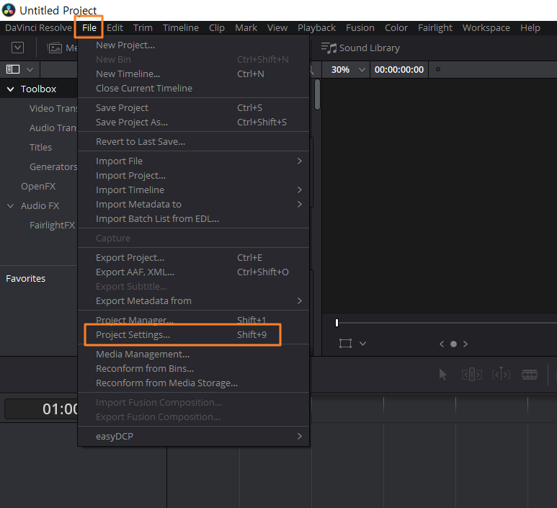Select Revert to Last Save...
This screenshot has height=508, width=557.
[193, 141]
